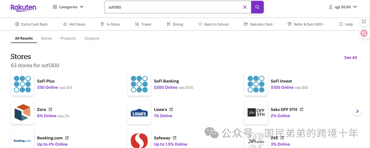This screenshot has width=370, height=148.
Task: Click the external link icon beside Lowe's
Action: coord(171,109)
